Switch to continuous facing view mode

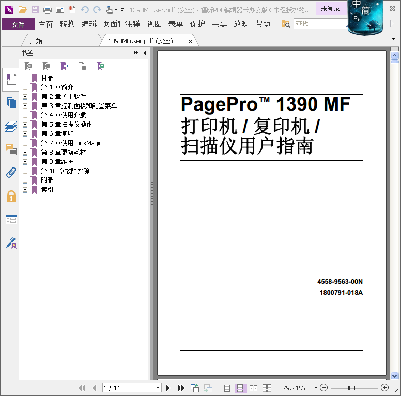267,388
